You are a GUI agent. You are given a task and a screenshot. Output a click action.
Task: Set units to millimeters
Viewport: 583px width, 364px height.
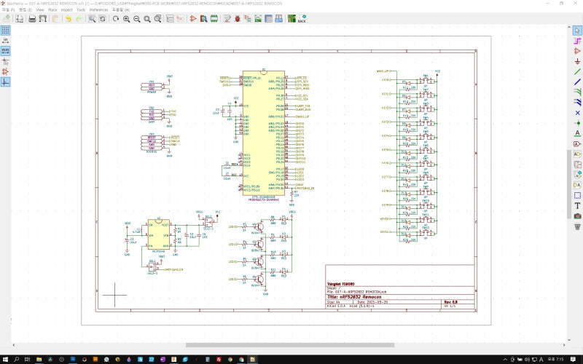[5, 51]
